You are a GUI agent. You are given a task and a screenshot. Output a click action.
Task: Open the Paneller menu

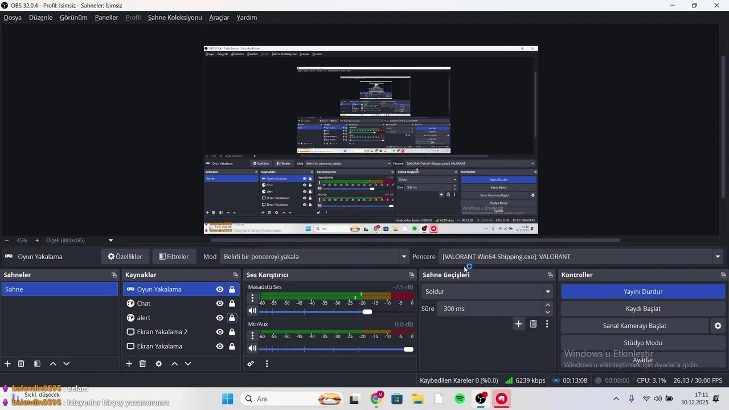tap(107, 18)
